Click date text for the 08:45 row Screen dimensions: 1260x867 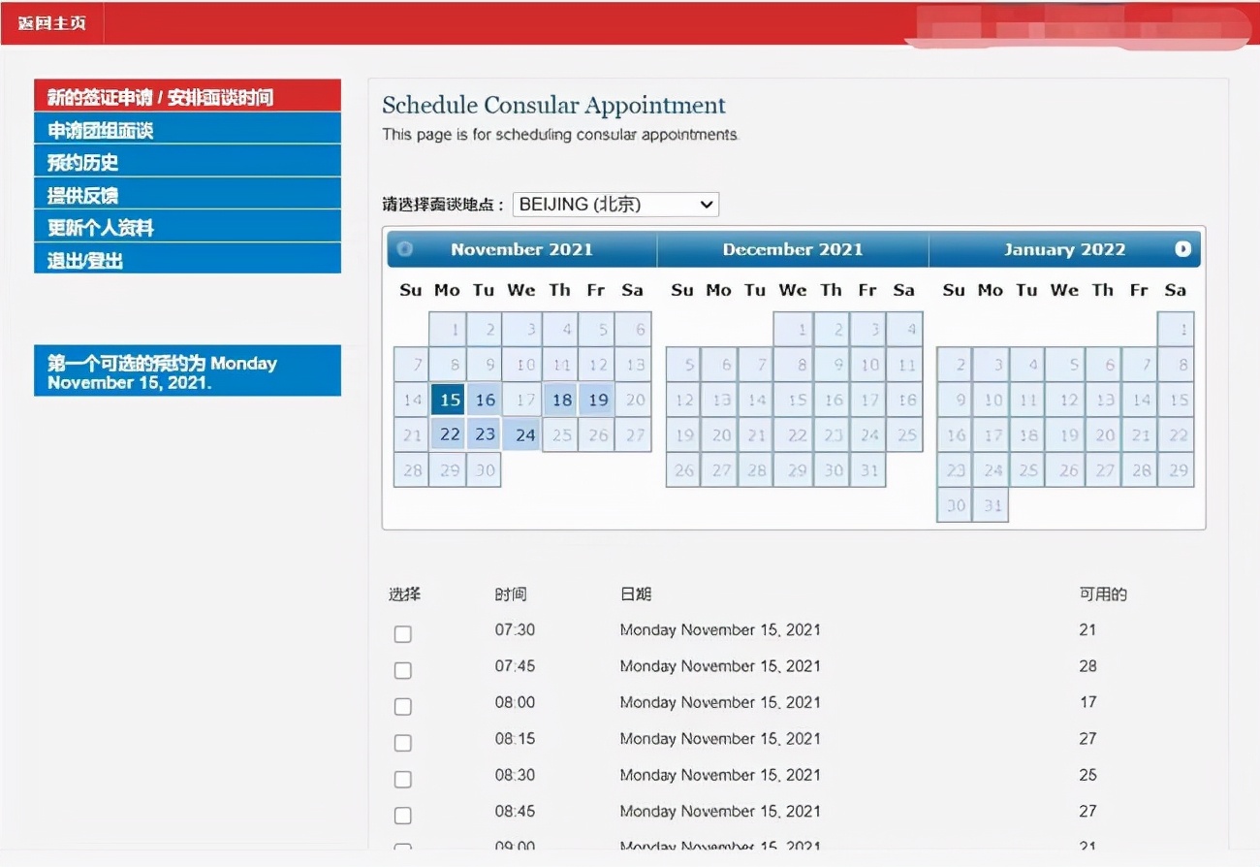click(720, 811)
